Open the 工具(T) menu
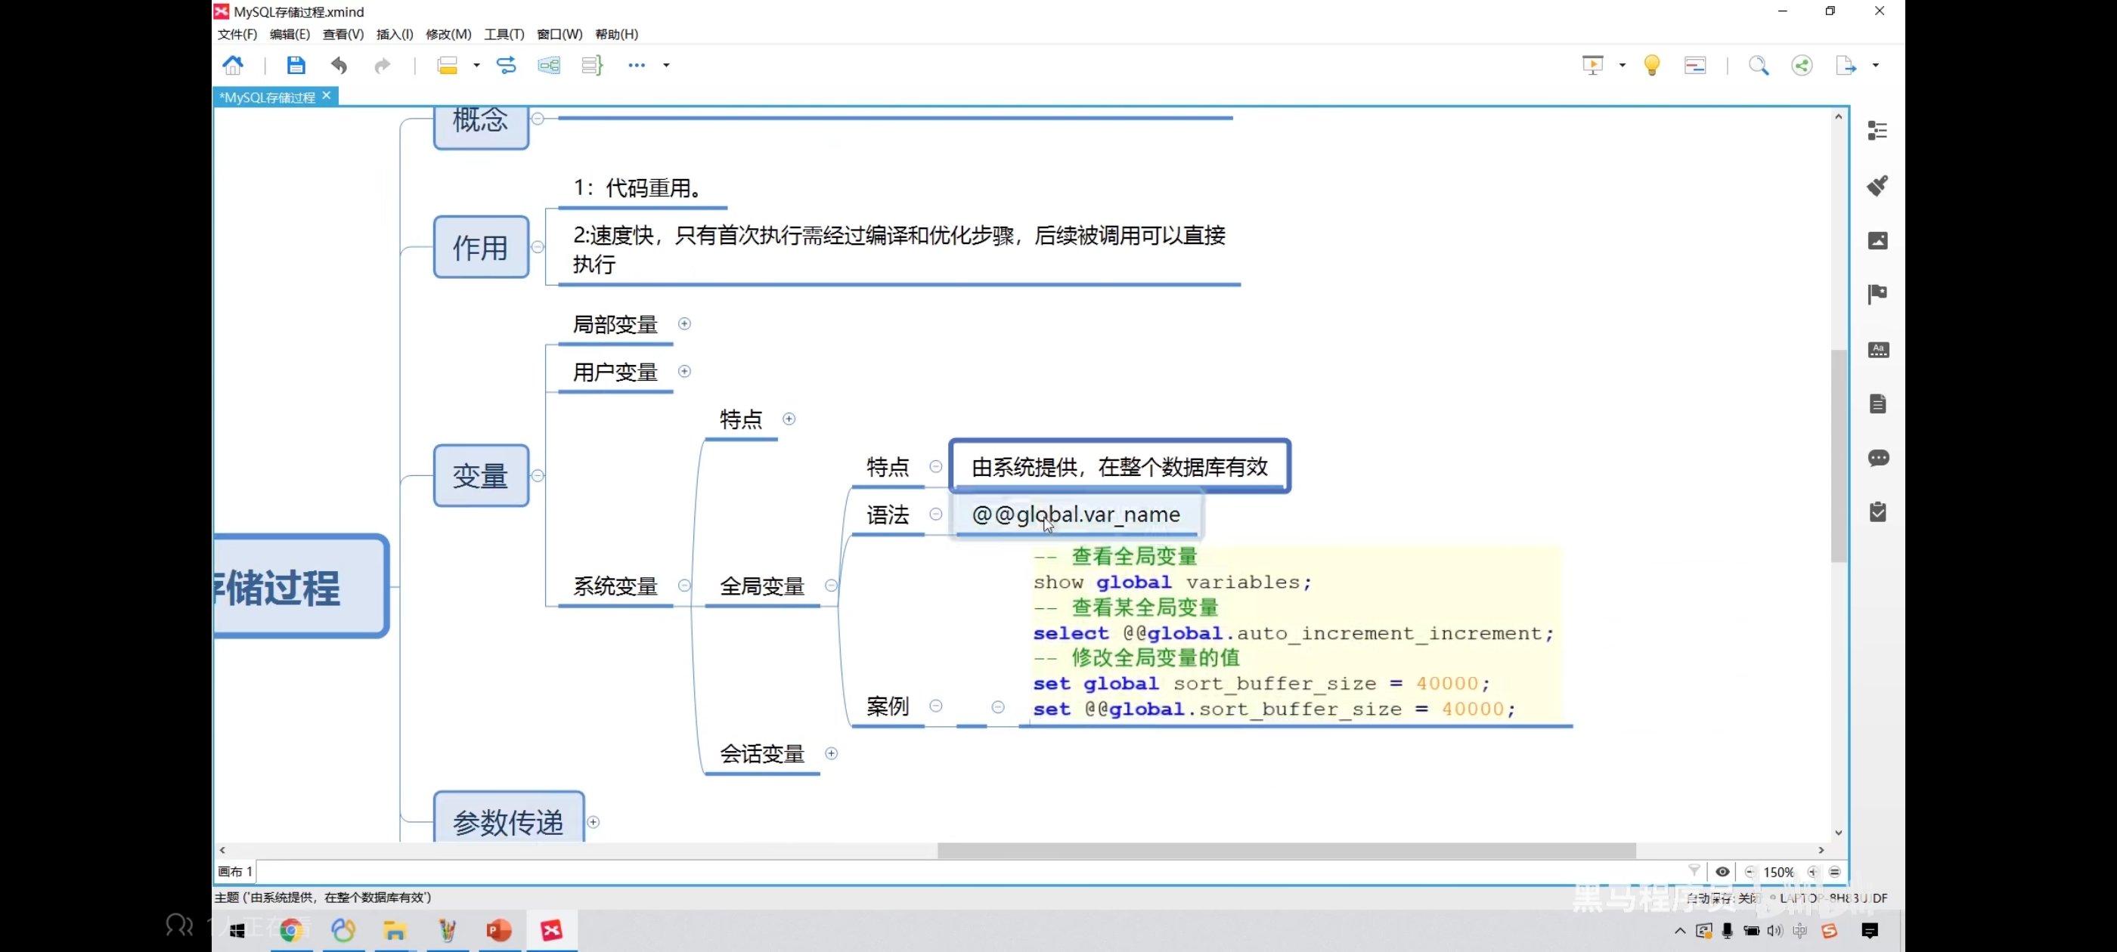 coord(504,34)
